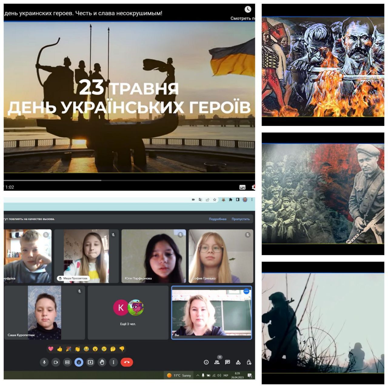Open host controls lock icon
388x388 pixels.
tap(249, 362)
